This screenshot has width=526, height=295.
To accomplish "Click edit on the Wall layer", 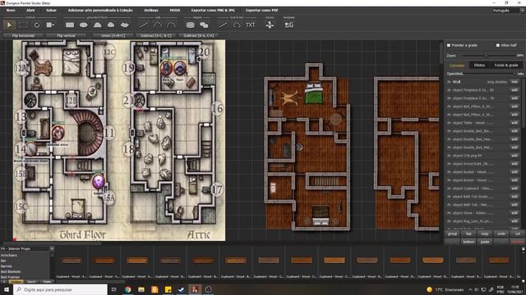I will [514, 82].
